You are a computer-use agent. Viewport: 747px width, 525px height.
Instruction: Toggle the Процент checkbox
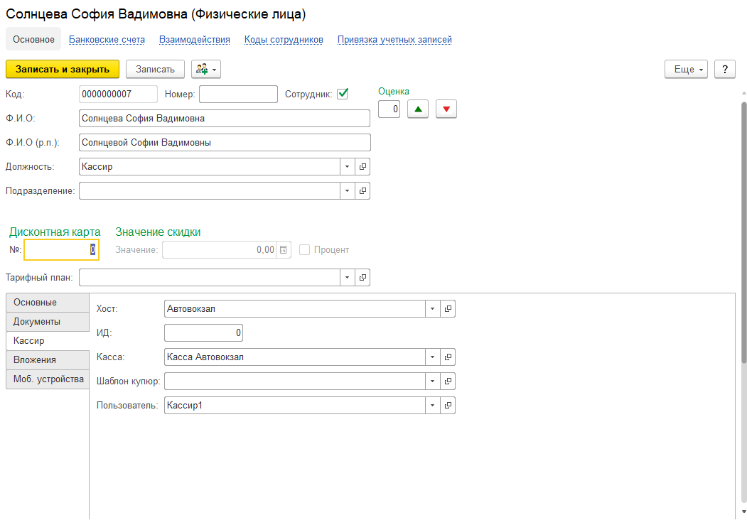(305, 250)
